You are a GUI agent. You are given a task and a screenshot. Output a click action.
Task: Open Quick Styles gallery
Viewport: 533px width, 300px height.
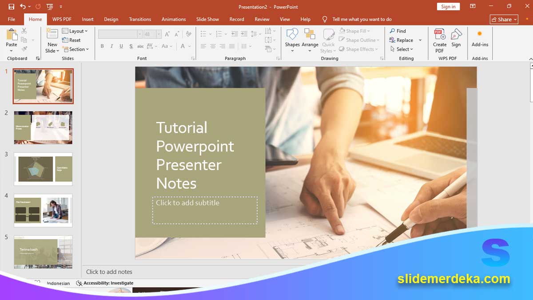coord(329,40)
